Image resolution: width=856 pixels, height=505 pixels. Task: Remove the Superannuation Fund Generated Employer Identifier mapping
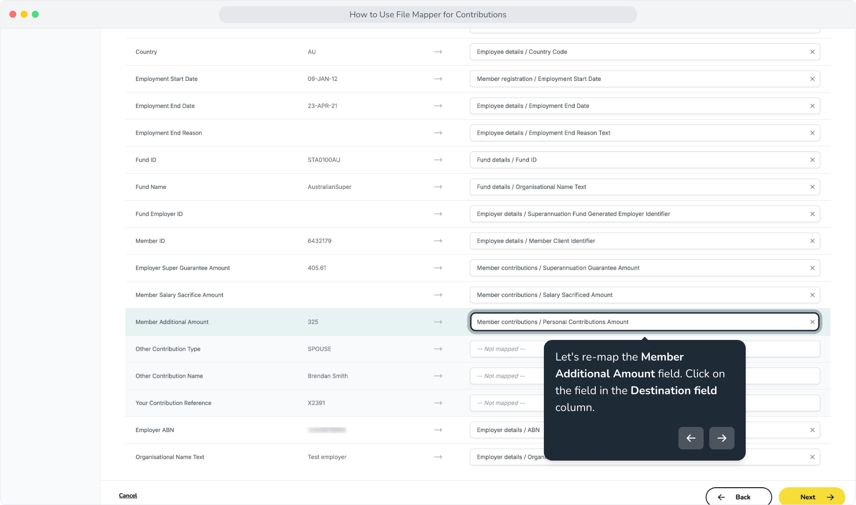[x=812, y=214]
